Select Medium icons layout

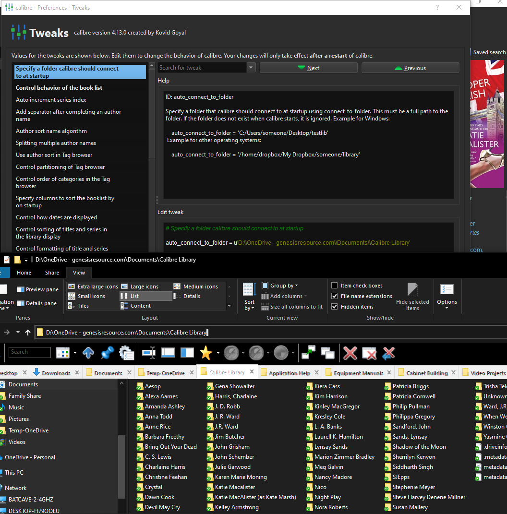[x=196, y=287]
